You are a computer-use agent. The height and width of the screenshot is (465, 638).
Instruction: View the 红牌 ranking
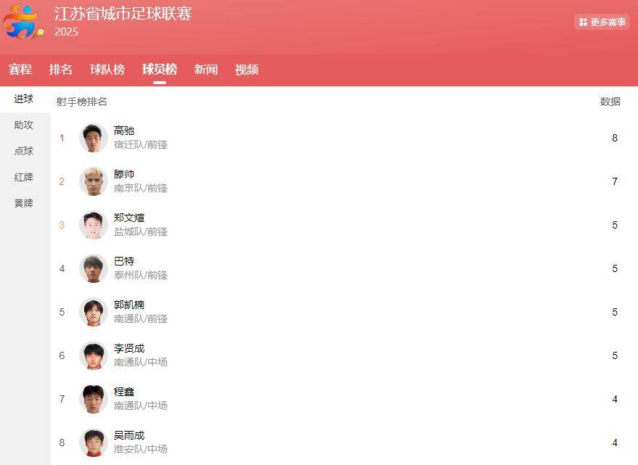pos(24,178)
